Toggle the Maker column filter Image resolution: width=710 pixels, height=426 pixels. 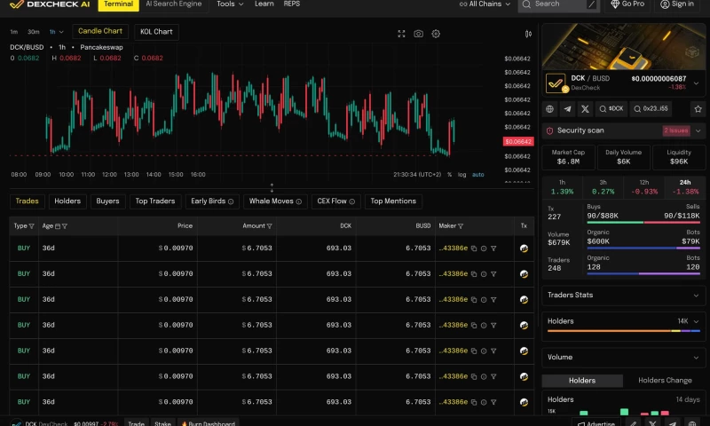coord(461,226)
